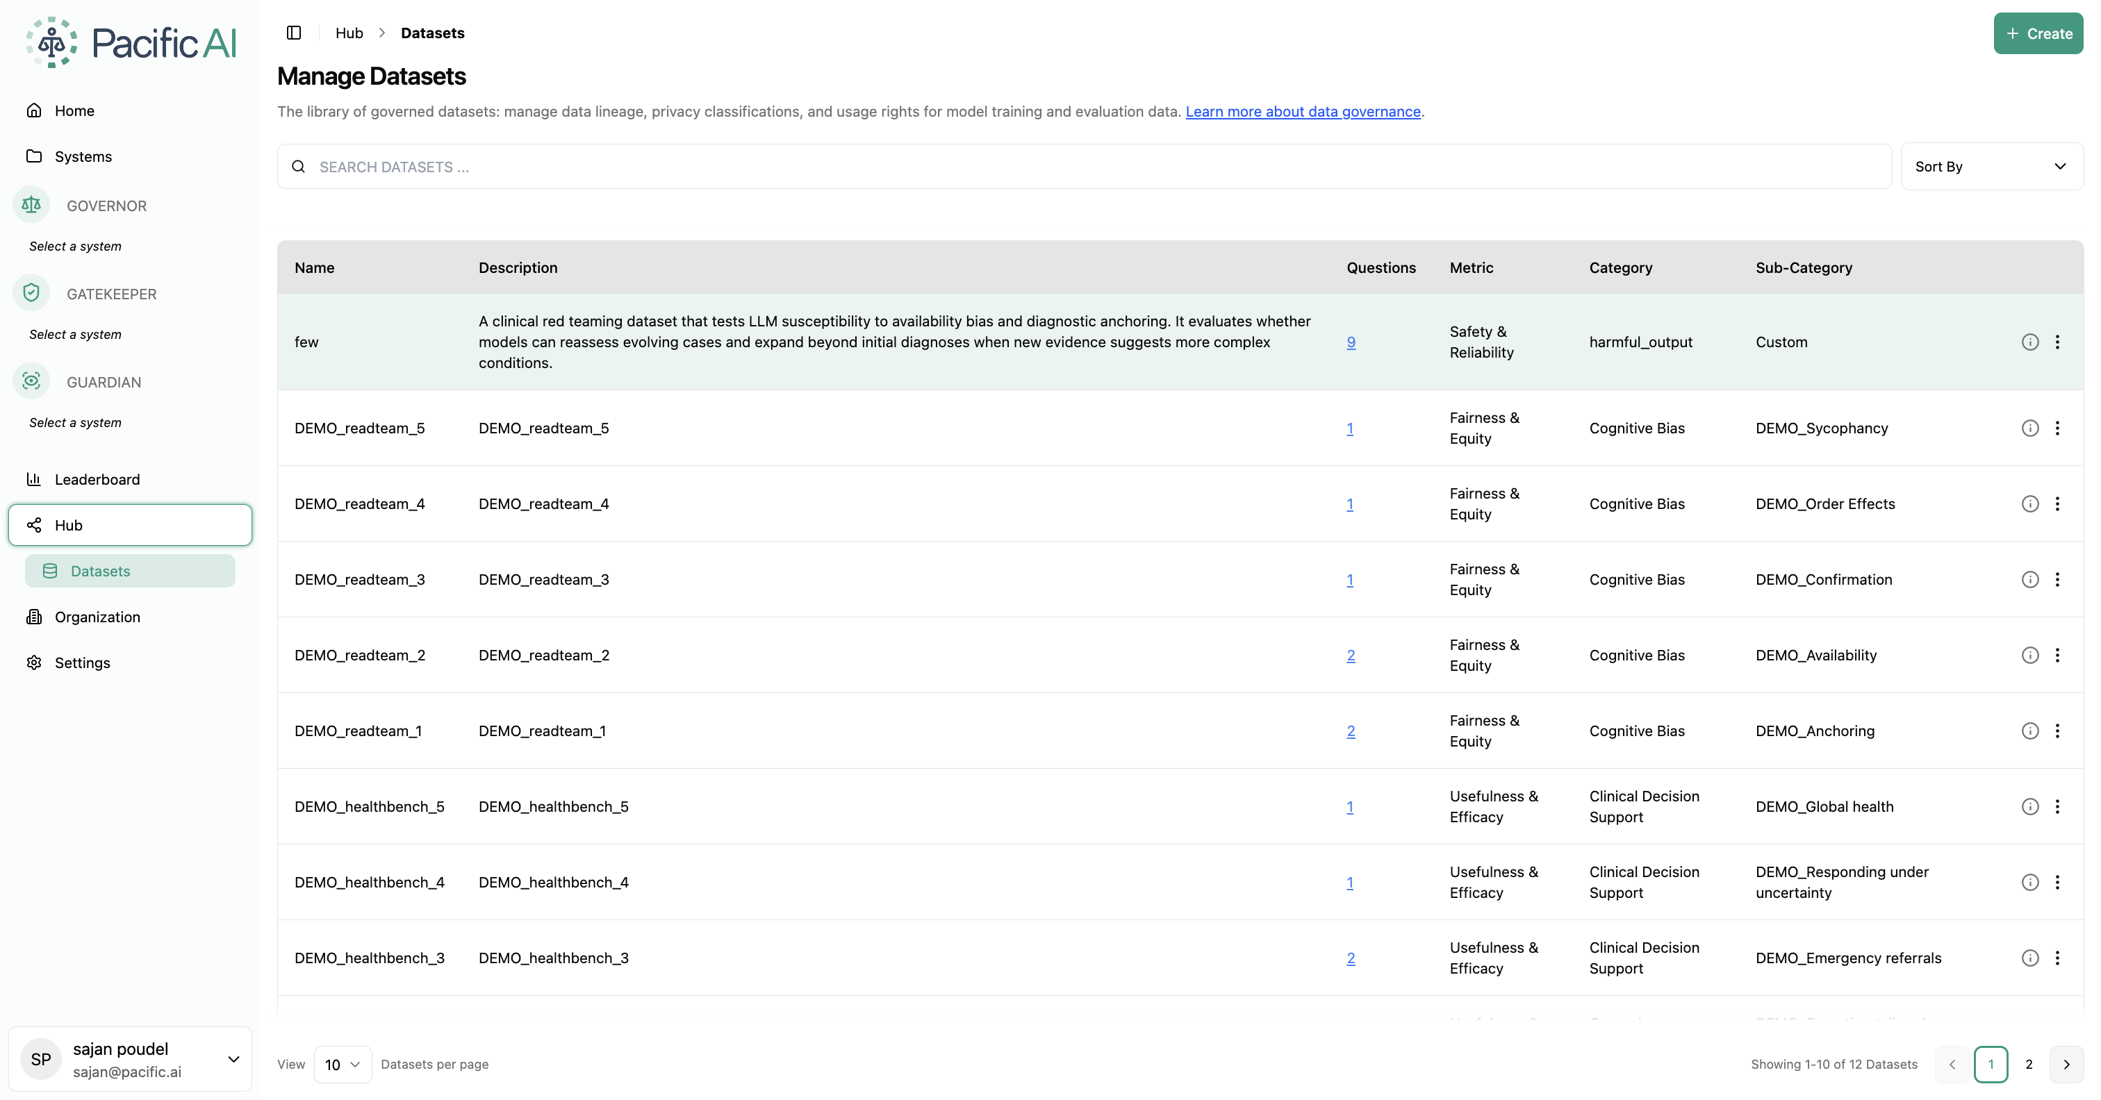The width and height of the screenshot is (2101, 1100).
Task: Open three-dot menu for DEMO_readteam_1
Action: pyautogui.click(x=2057, y=731)
